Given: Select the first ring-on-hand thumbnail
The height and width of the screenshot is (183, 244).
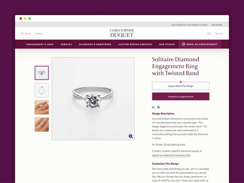Looking at the screenshot, I should [x=42, y=107].
